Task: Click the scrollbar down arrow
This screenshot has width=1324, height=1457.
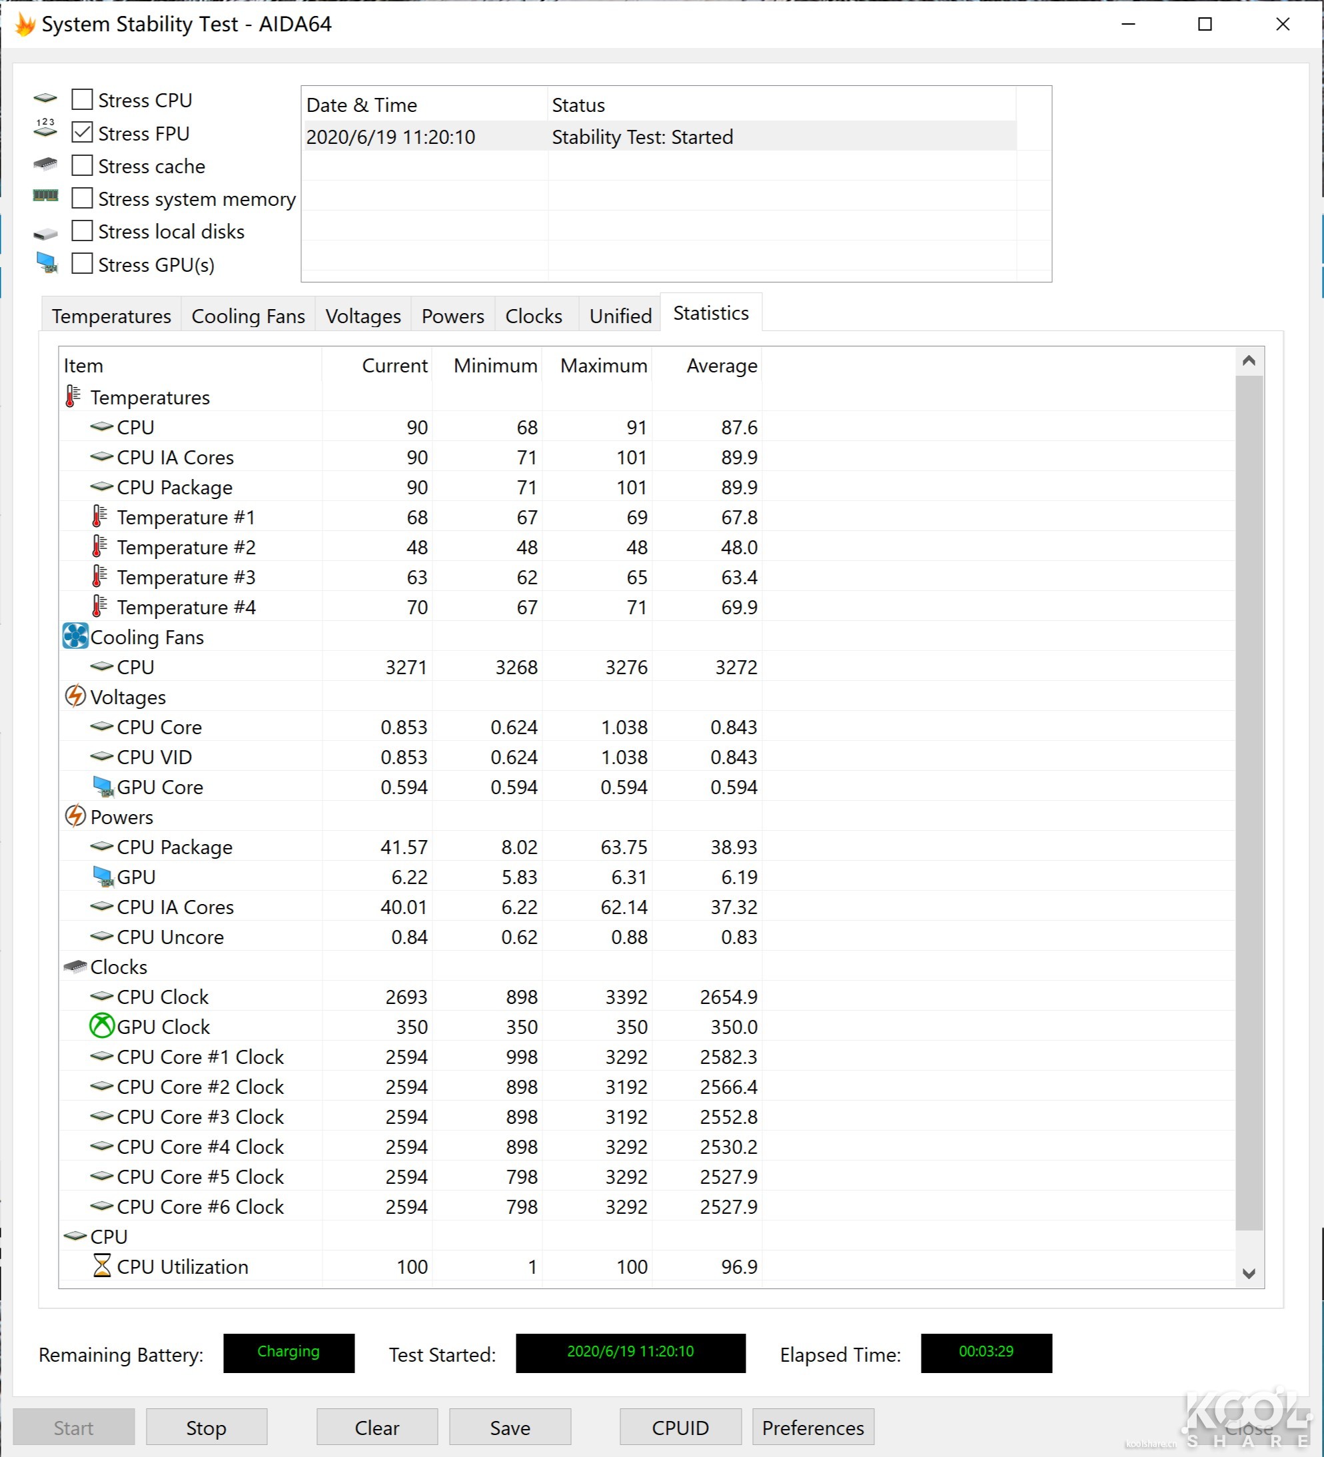Action: point(1249,1274)
